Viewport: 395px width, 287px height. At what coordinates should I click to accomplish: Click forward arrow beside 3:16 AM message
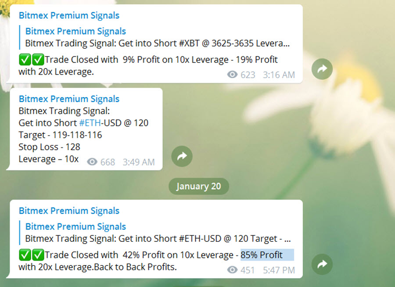click(x=322, y=69)
